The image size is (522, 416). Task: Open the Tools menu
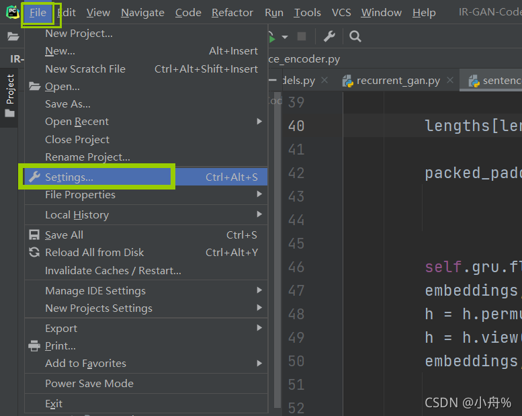pos(307,13)
